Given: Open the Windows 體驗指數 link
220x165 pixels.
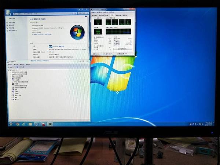Looking at the screenshot, I should [58, 46].
